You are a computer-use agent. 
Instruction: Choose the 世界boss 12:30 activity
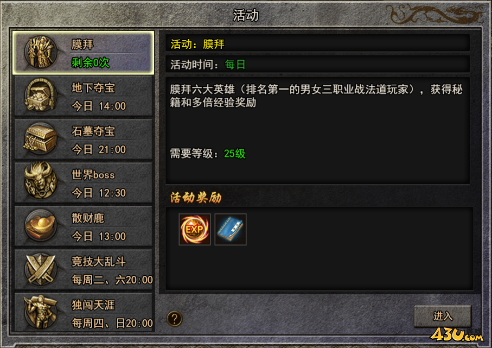click(x=84, y=182)
